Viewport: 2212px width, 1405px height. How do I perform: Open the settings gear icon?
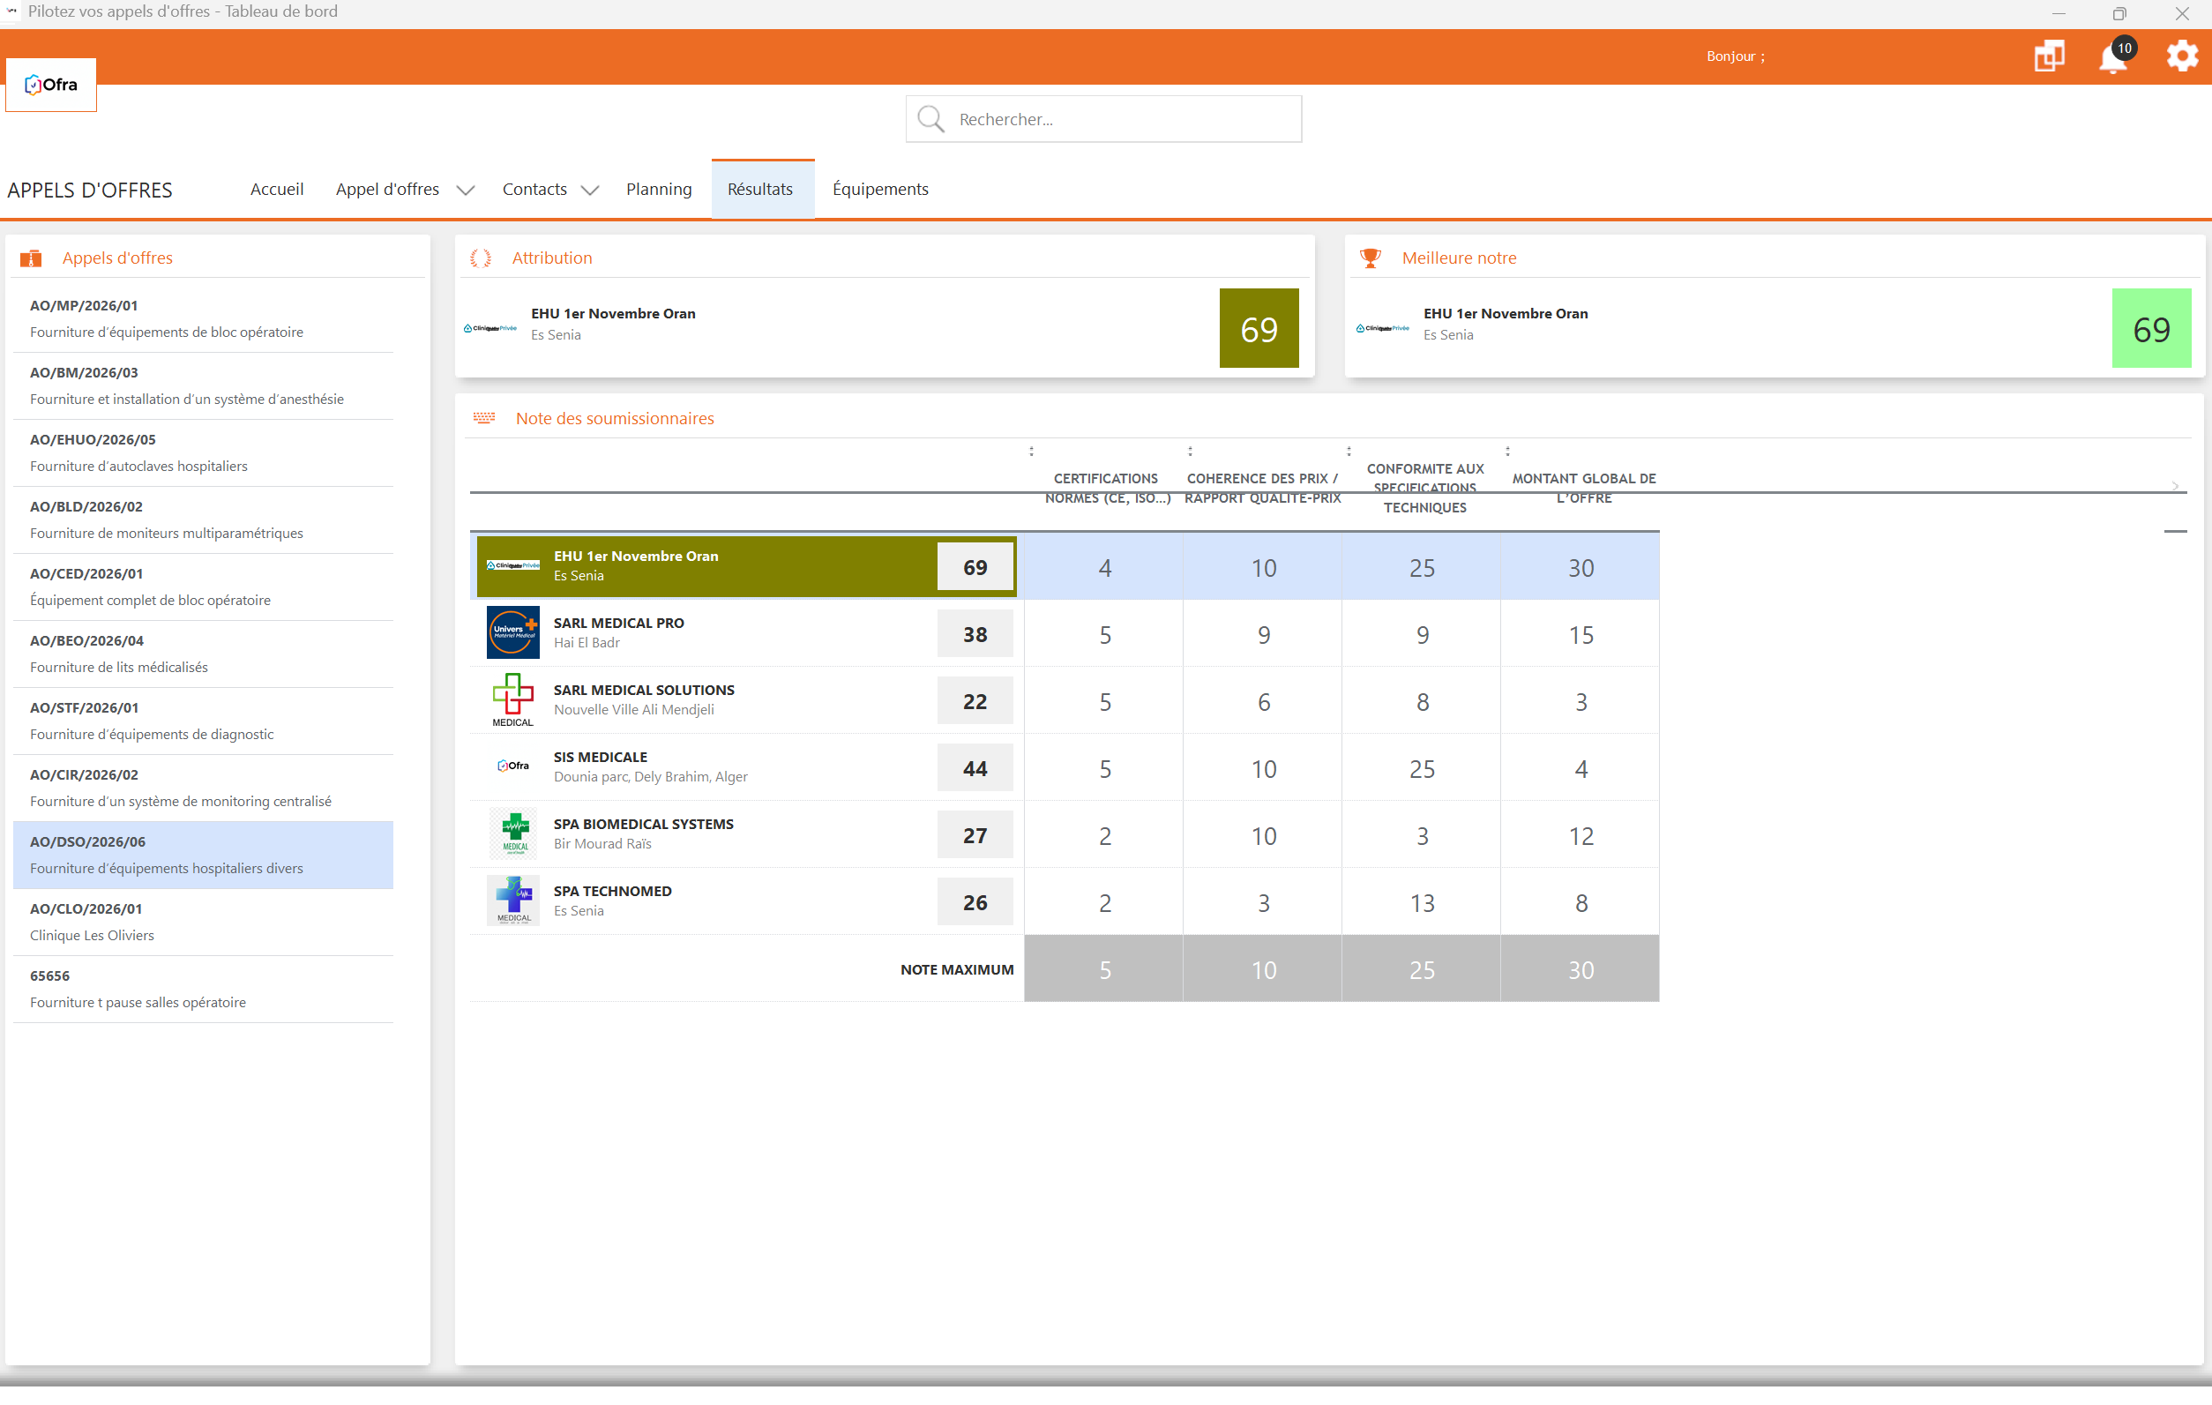2182,56
